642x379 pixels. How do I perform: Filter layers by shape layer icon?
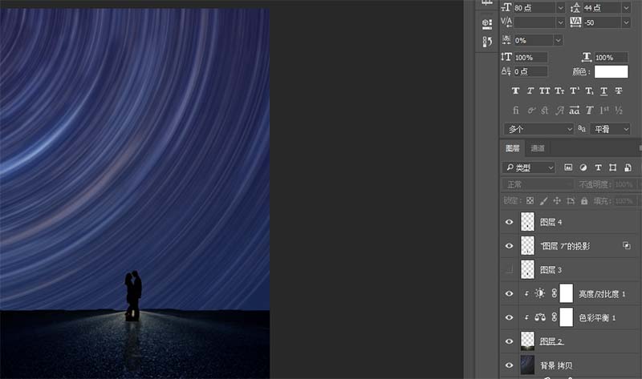(612, 167)
